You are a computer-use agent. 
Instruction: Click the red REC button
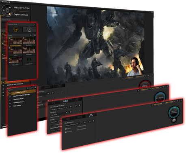(x=145, y=86)
